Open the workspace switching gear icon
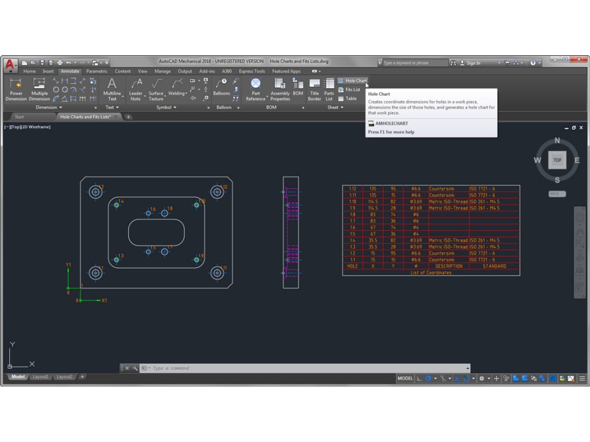590x442 pixels. (x=482, y=379)
